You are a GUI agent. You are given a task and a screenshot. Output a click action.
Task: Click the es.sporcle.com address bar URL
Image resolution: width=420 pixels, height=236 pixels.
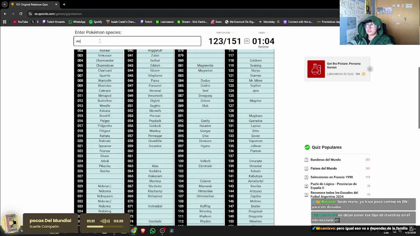pos(58,14)
